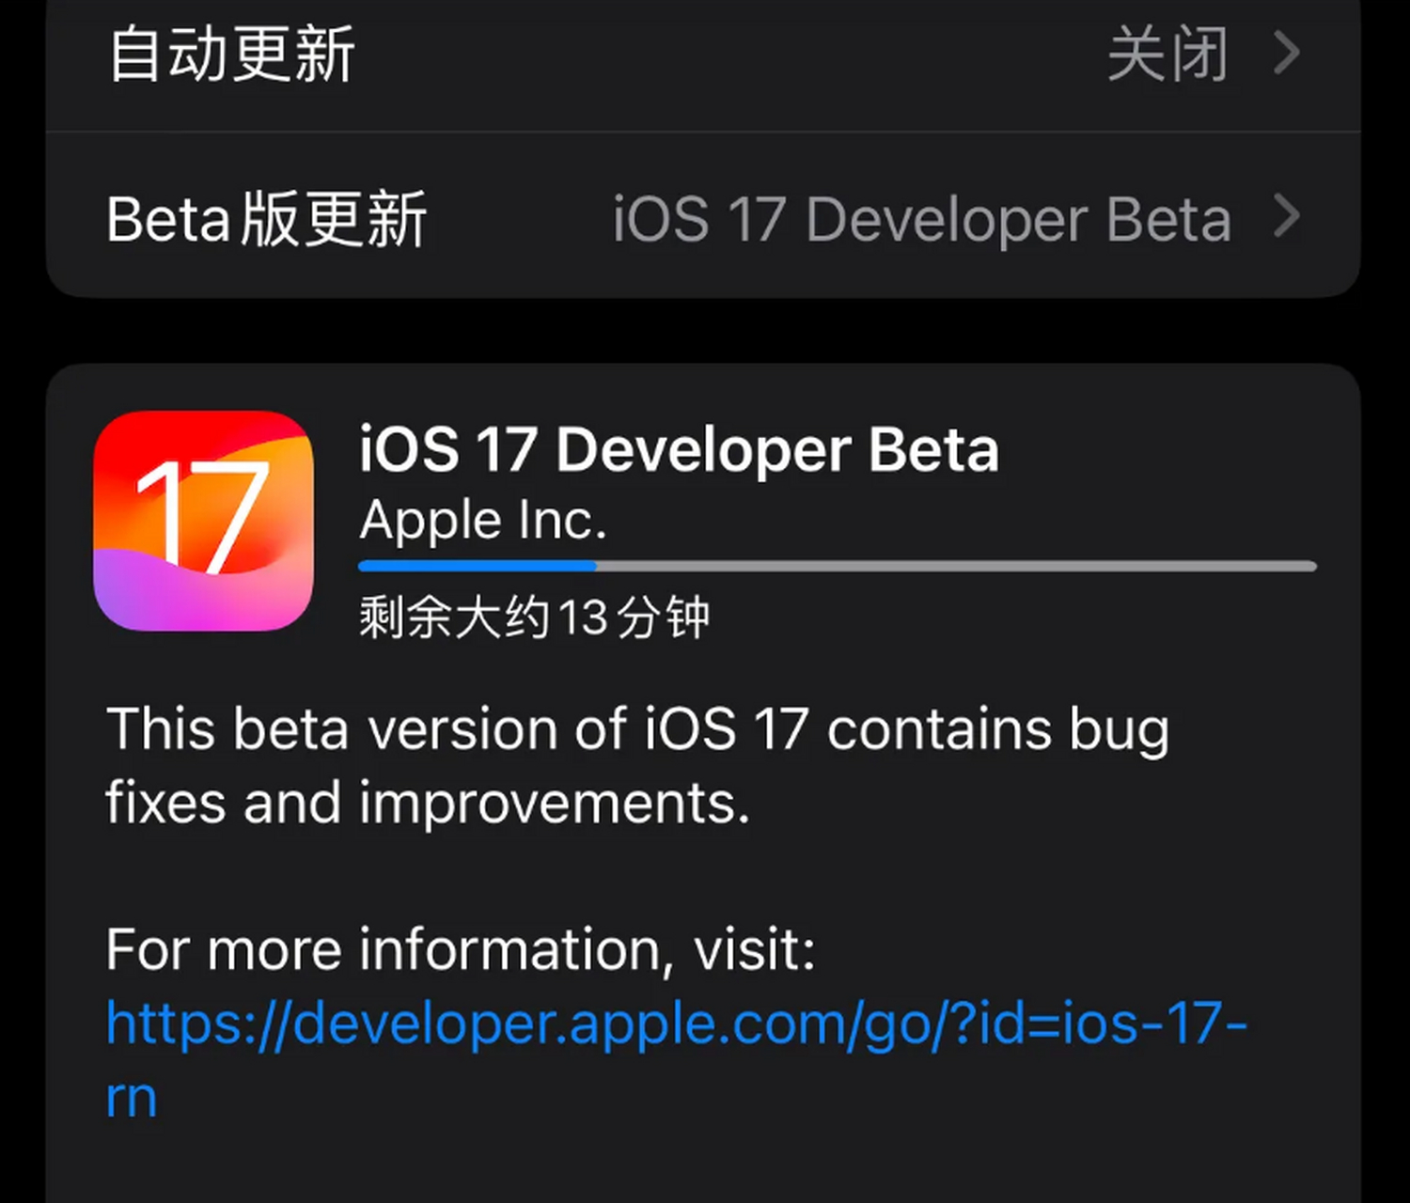Image resolution: width=1410 pixels, height=1203 pixels.
Task: Select the 剩余大约13分钟 time remaining text
Action: pyautogui.click(x=533, y=617)
